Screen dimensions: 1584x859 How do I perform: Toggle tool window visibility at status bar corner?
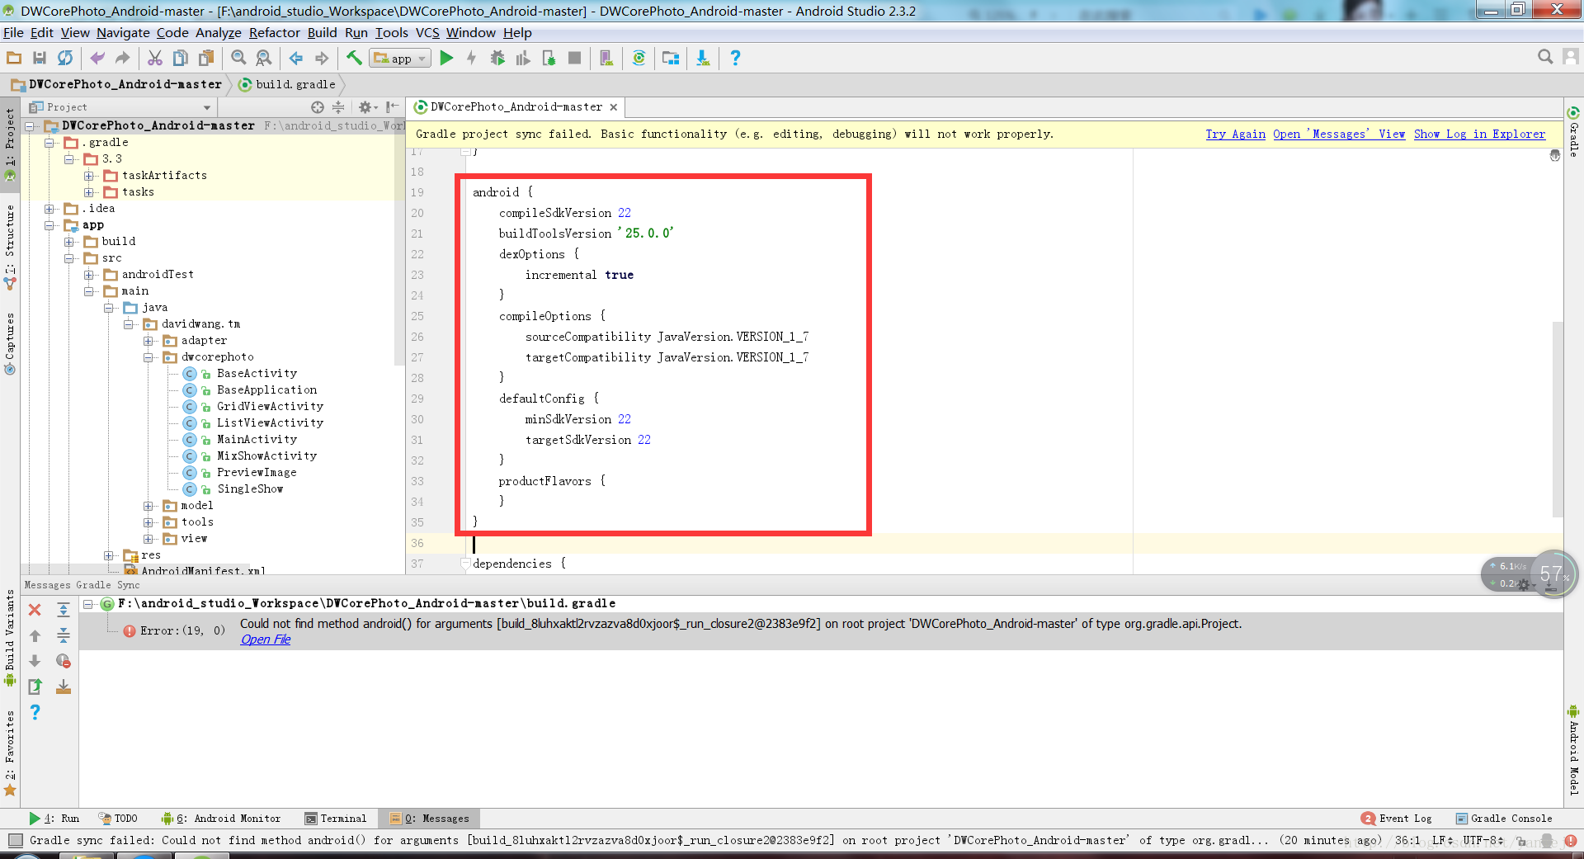tap(15, 841)
